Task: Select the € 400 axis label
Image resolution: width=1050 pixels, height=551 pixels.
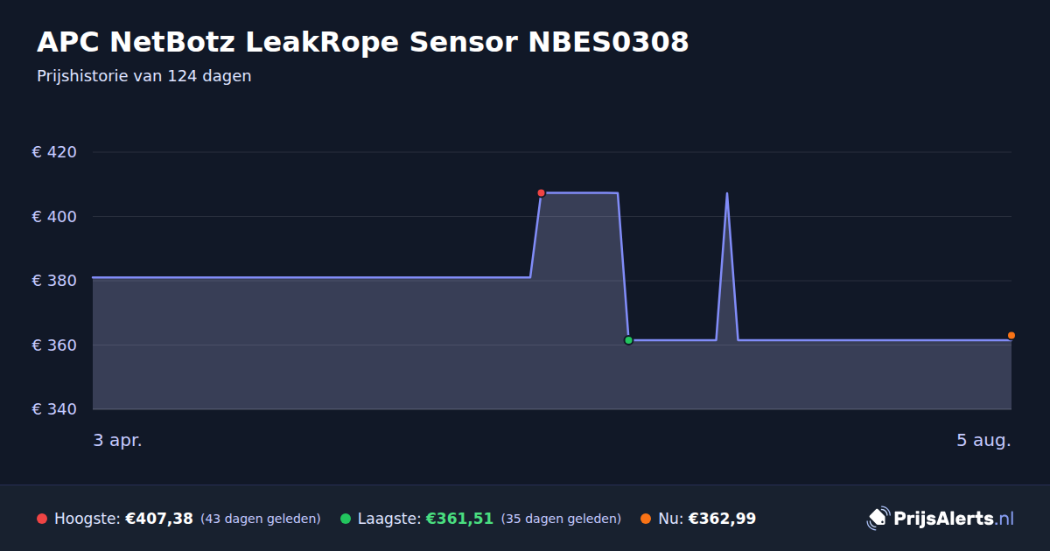Action: 54,217
